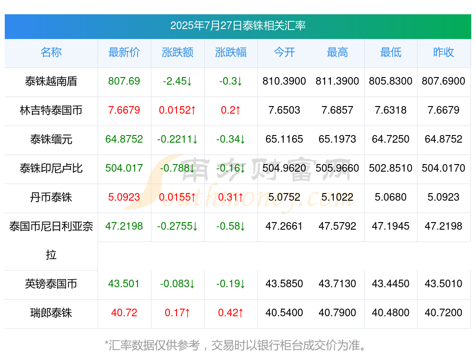Screen dimensions: 476x360
Task: Select the 涨跌额 column header
Action: click(178, 52)
